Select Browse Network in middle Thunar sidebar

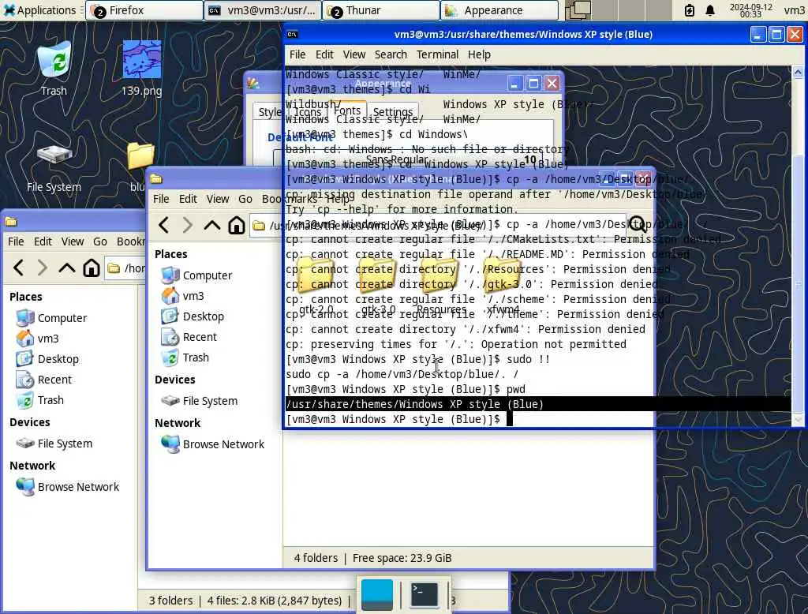coord(213,444)
